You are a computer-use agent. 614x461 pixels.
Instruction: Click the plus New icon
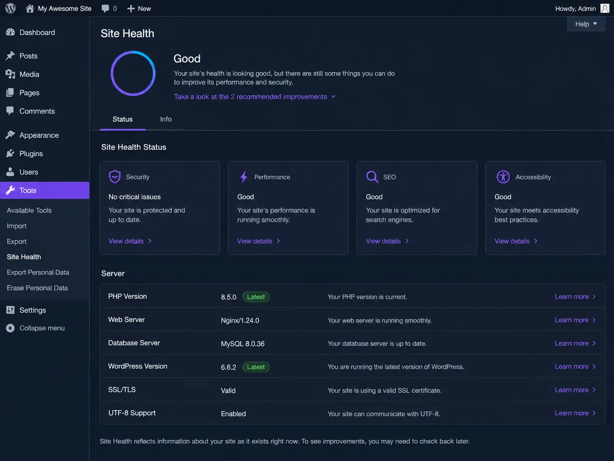pos(131,8)
